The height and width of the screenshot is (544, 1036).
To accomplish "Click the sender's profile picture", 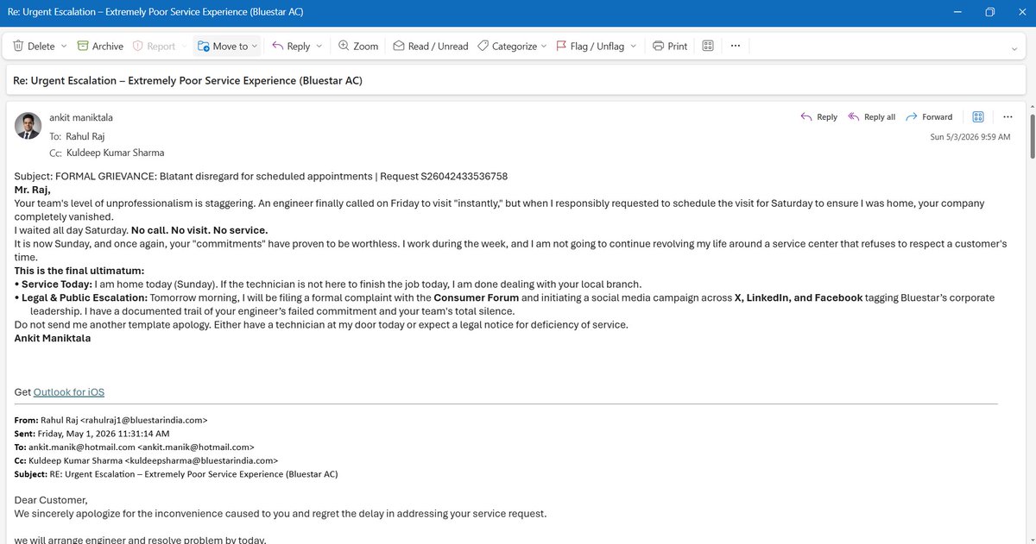I will [x=28, y=126].
